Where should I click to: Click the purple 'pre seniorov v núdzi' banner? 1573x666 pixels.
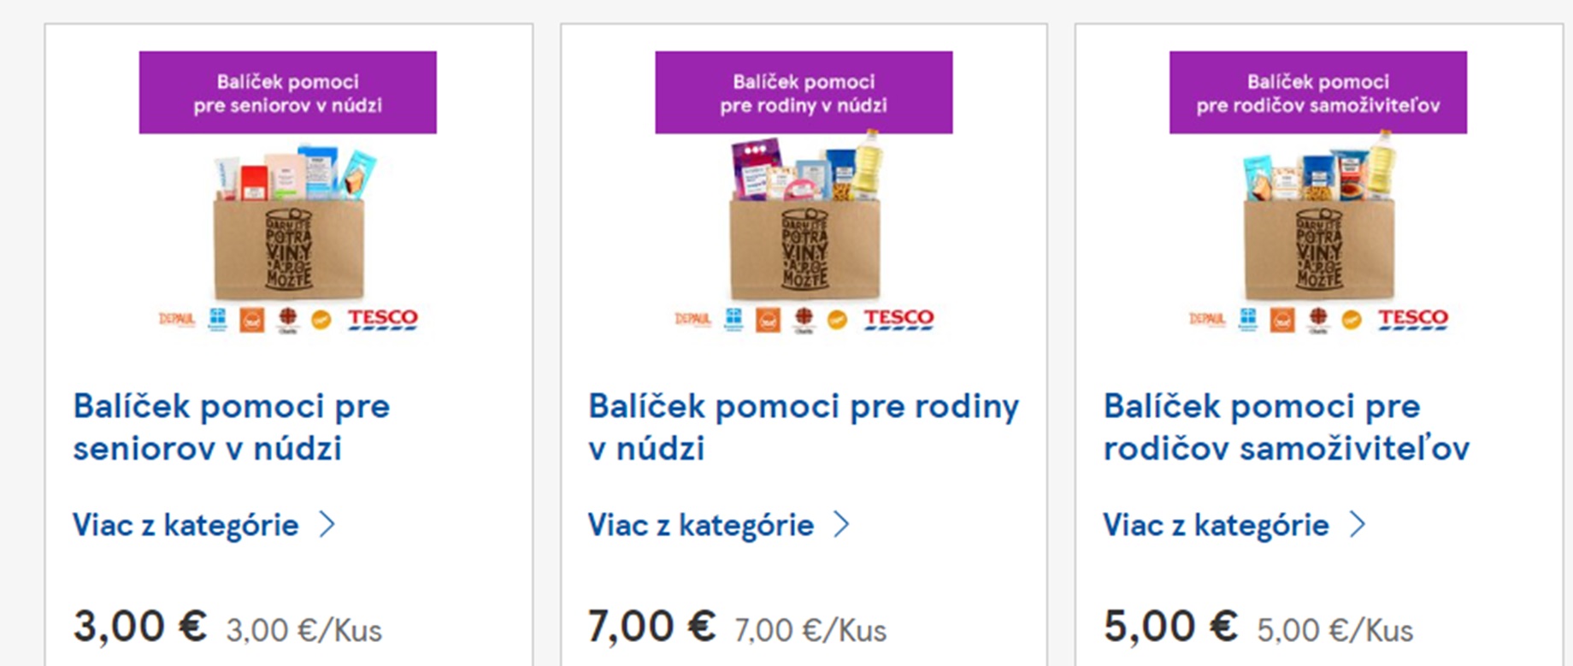[288, 92]
